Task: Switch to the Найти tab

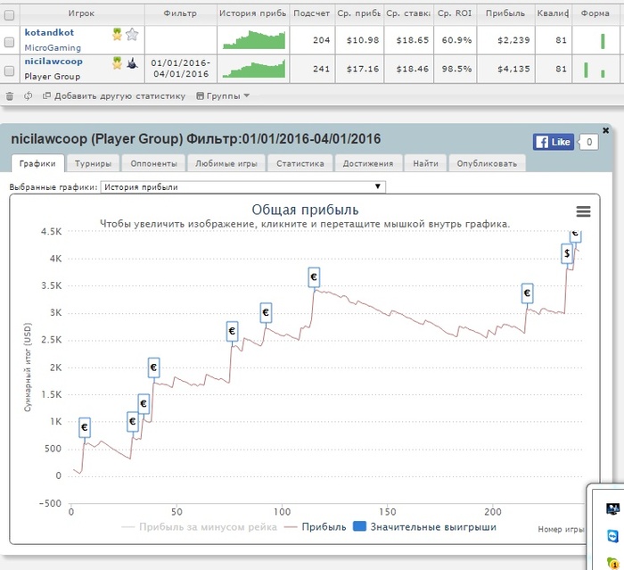Action: click(425, 163)
